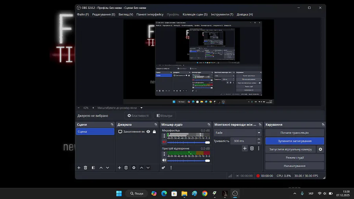Open Інструменти (T) menu
The width and height of the screenshot is (354, 199).
(x=222, y=15)
